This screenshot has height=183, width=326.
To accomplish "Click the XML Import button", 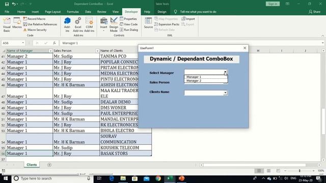I will (x=188, y=19).
